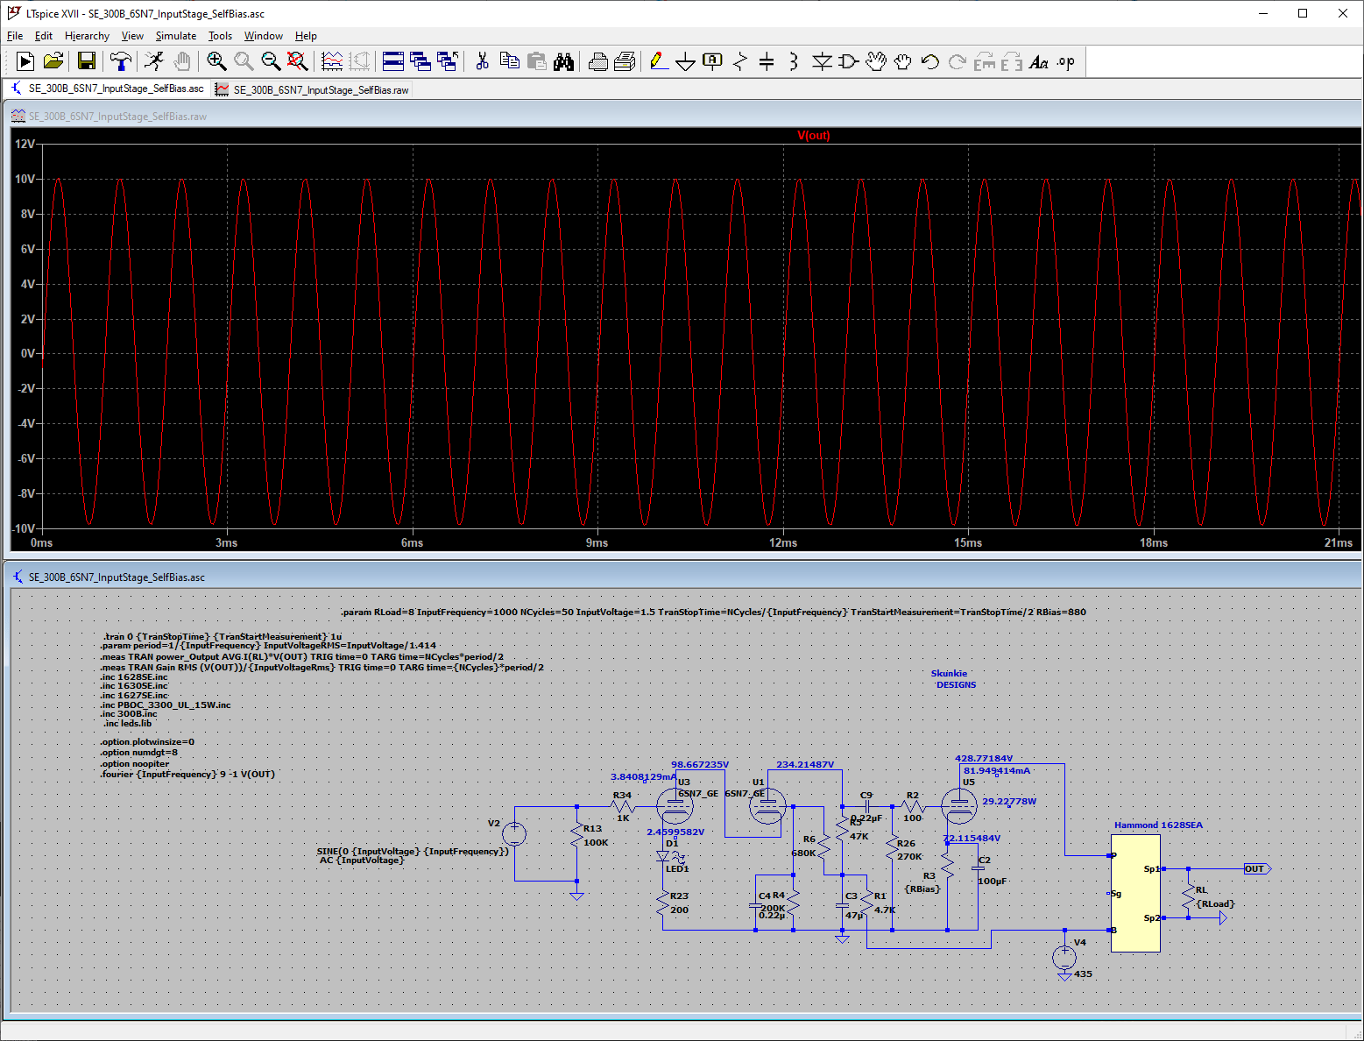
Task: Open the File menu
Action: click(15, 36)
